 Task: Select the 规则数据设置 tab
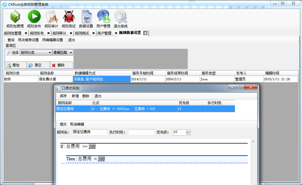pos(130,33)
